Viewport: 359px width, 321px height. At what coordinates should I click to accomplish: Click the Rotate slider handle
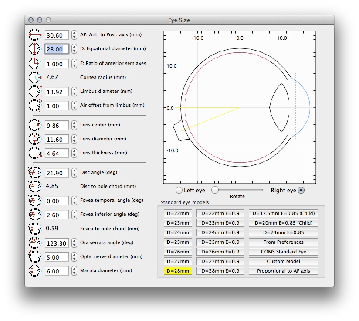215,190
